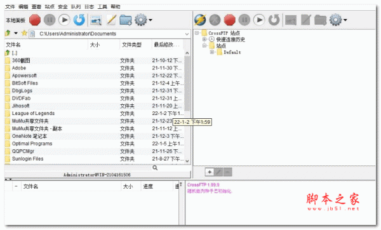Select the Default folder in site tree
The height and width of the screenshot is (230, 381).
tap(232, 52)
